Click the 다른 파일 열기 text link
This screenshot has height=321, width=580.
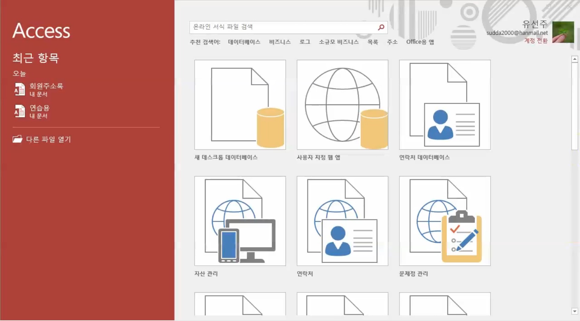point(48,139)
